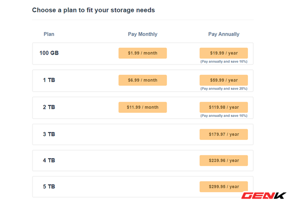Select the $1.99 / month plan button
289x203 pixels.
point(142,53)
